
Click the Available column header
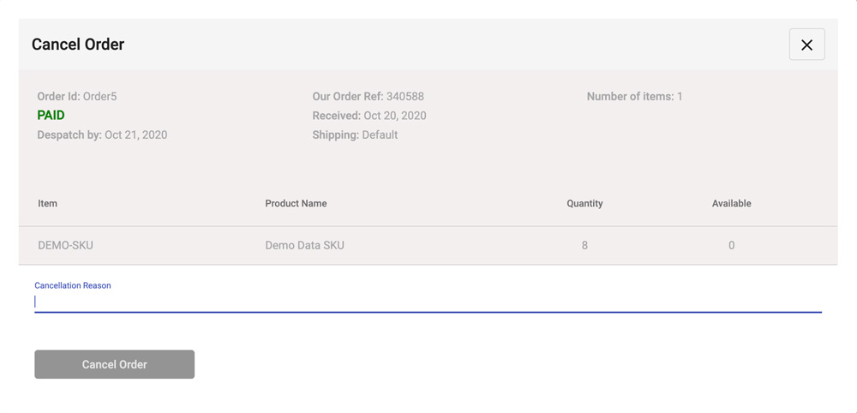pyautogui.click(x=731, y=204)
